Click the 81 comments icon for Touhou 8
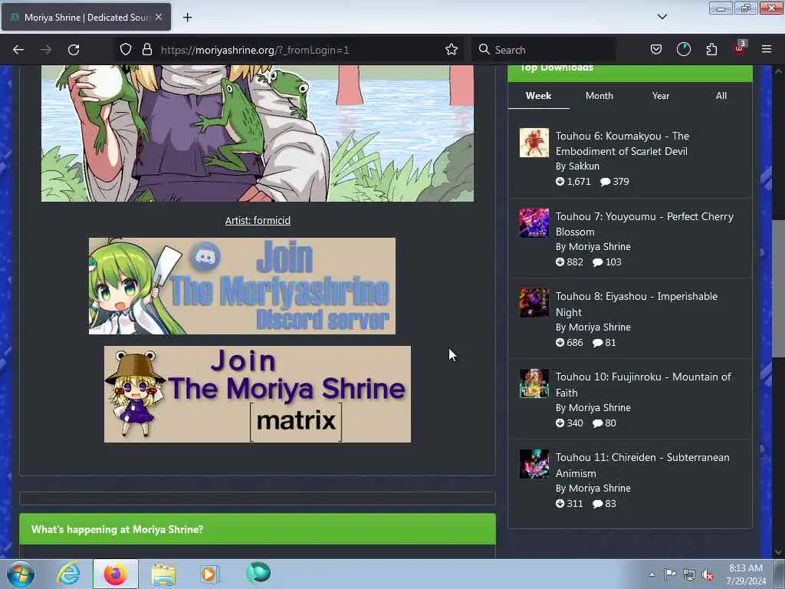The height and width of the screenshot is (589, 785). [x=598, y=343]
